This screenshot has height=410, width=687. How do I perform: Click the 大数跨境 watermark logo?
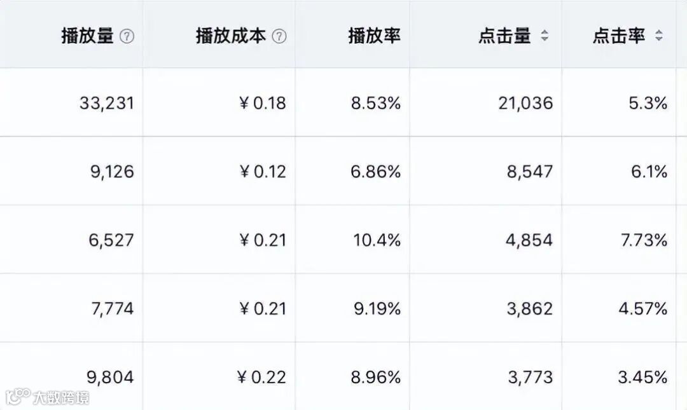18,397
